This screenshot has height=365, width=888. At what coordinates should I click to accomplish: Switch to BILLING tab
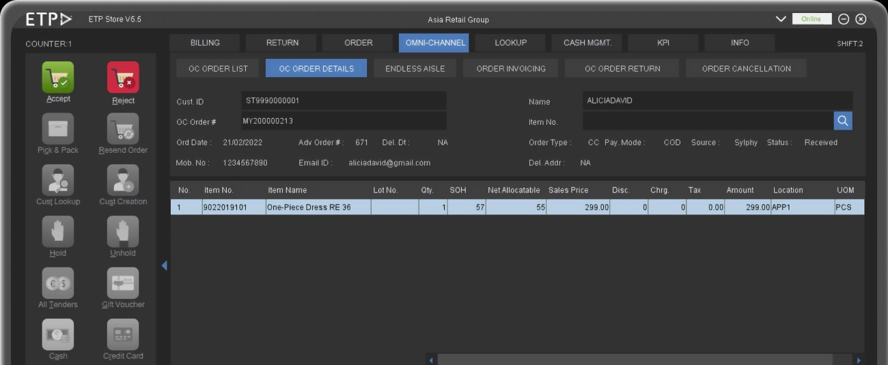coord(205,43)
